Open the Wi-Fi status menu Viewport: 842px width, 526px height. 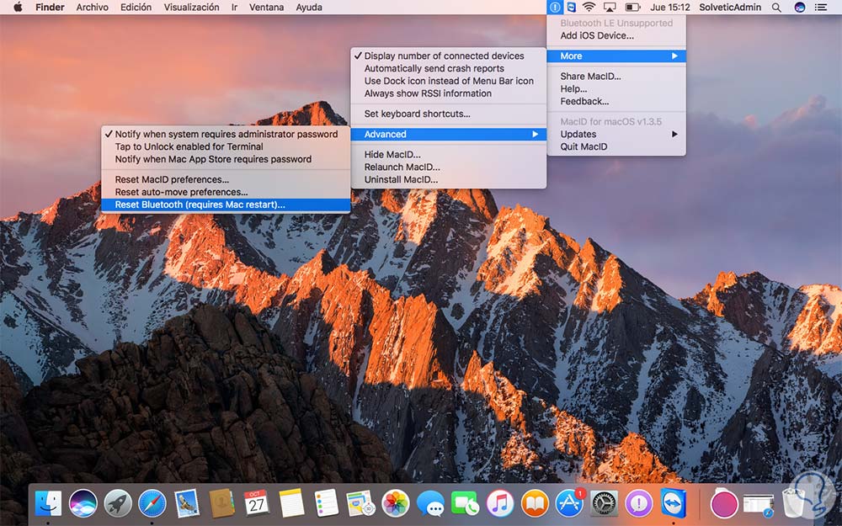(589, 7)
